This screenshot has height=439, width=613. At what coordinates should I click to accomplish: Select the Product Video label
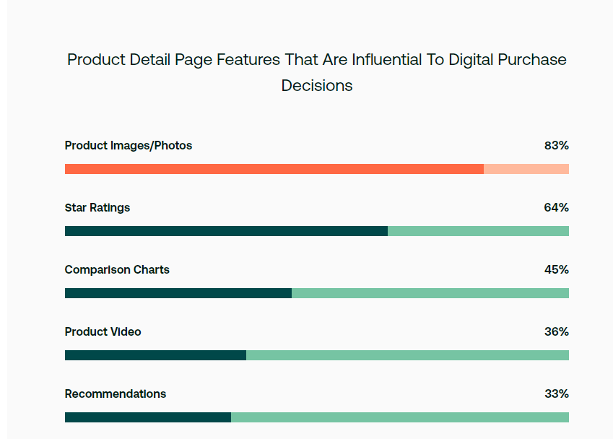(x=103, y=332)
